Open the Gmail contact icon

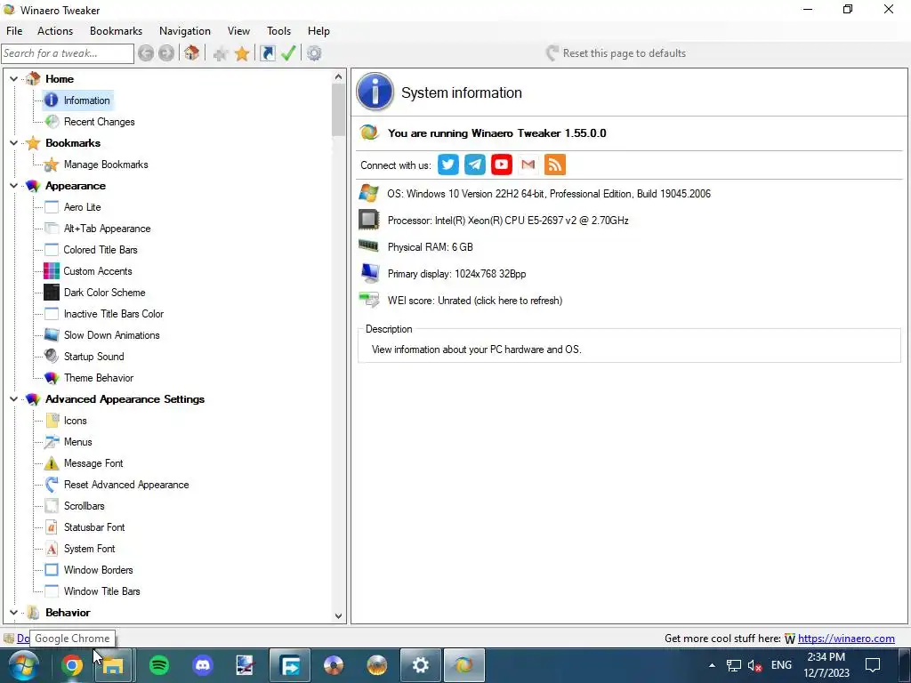[528, 165]
